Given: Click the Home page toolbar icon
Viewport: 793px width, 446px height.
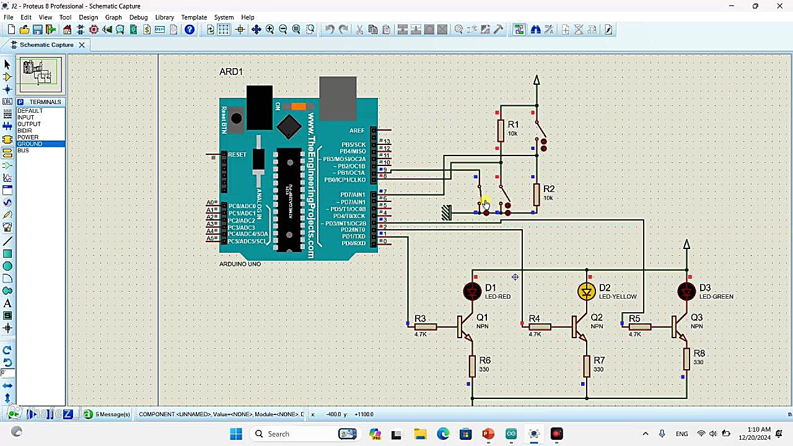Looking at the screenshot, I should point(67,30).
